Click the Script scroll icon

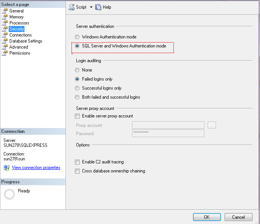click(71, 7)
